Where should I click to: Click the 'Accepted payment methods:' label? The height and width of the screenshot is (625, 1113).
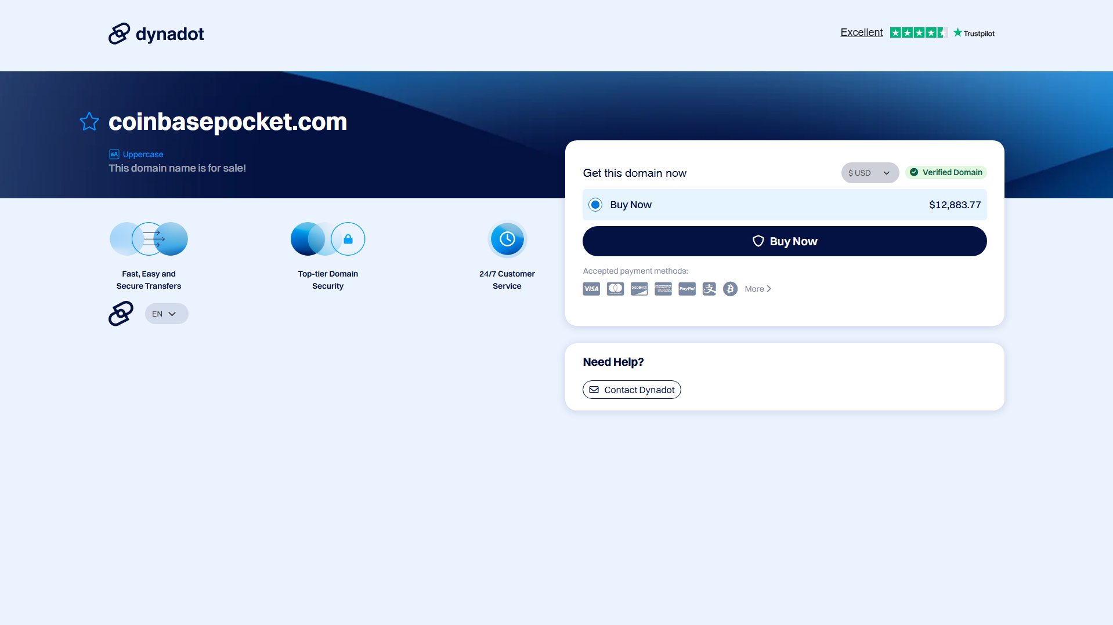635,271
